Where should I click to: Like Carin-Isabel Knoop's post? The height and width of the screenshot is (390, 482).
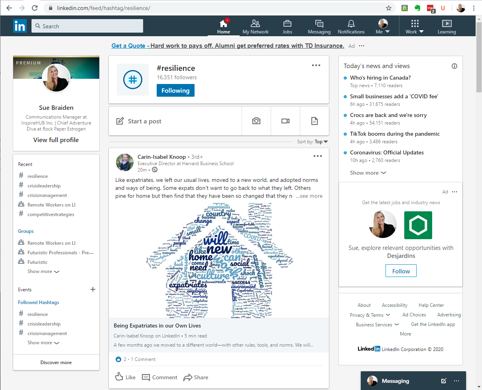[x=125, y=377]
